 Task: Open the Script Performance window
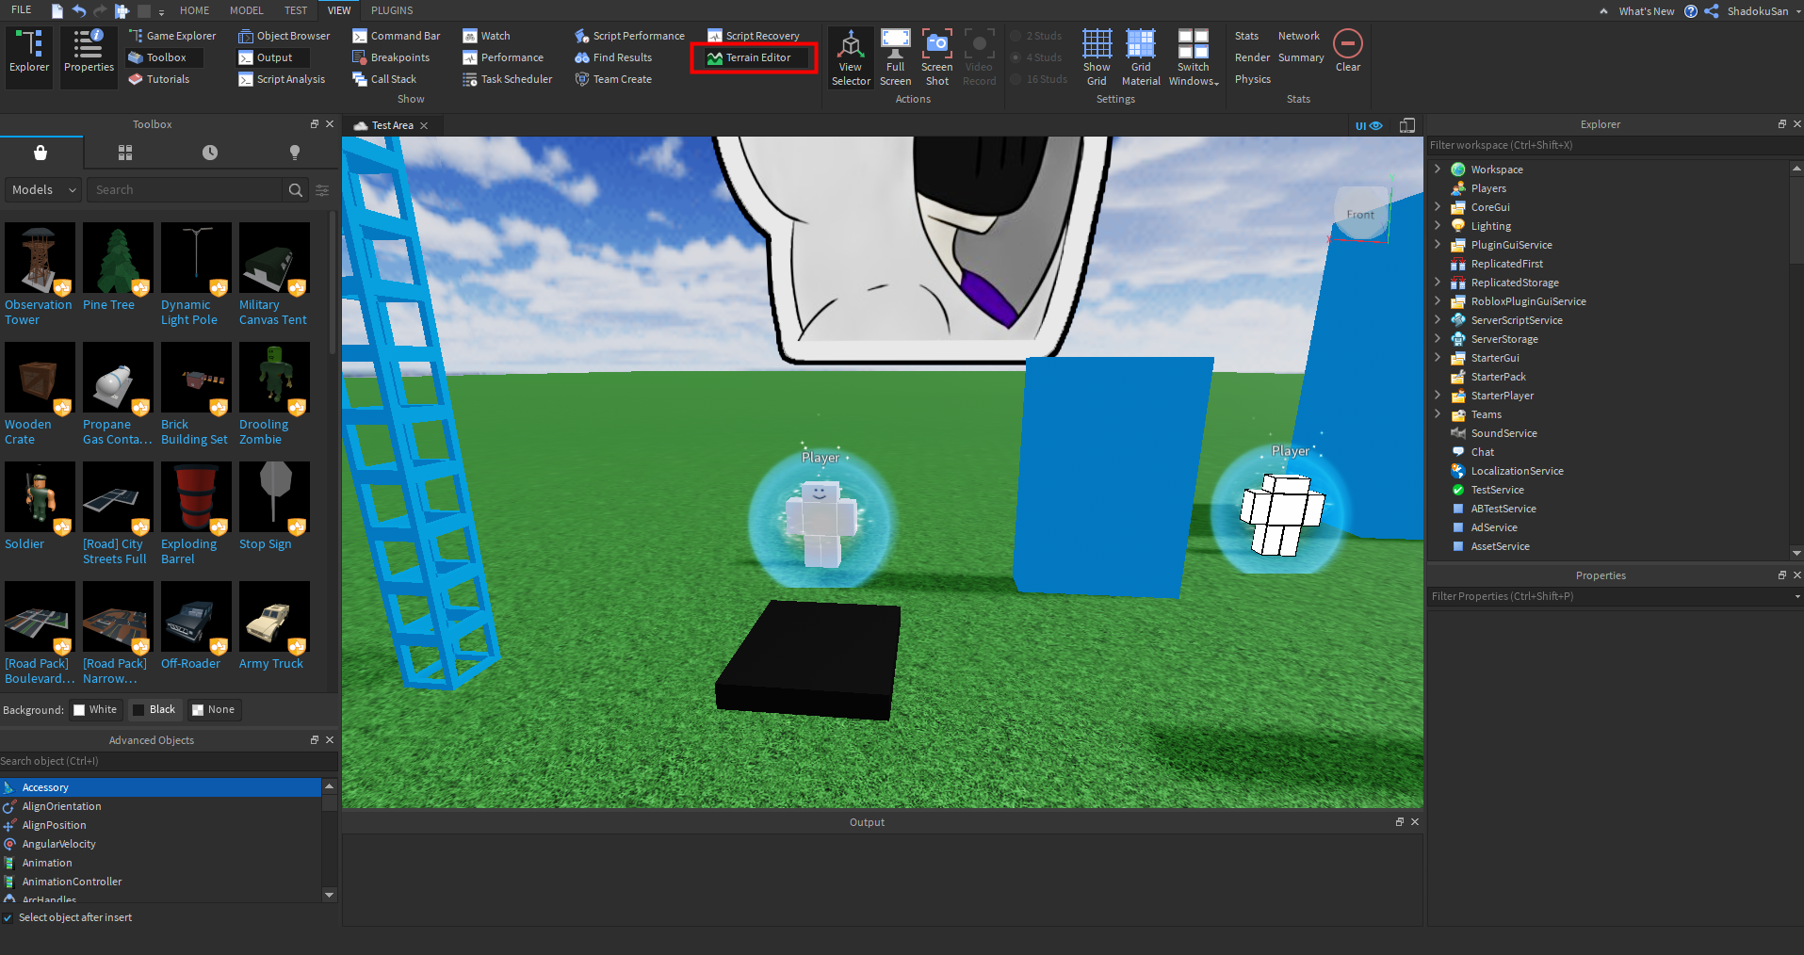(x=630, y=36)
